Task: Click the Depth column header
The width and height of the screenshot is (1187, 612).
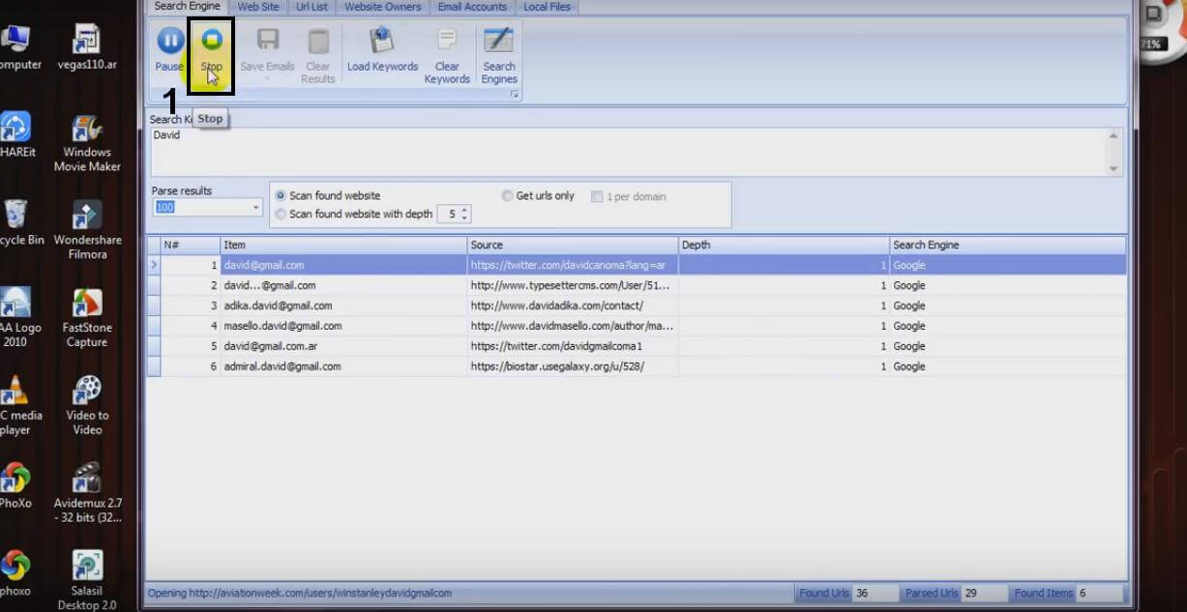Action: click(x=784, y=246)
